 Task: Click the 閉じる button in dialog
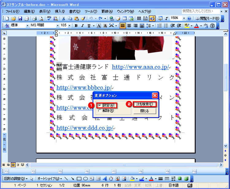pos(145,111)
